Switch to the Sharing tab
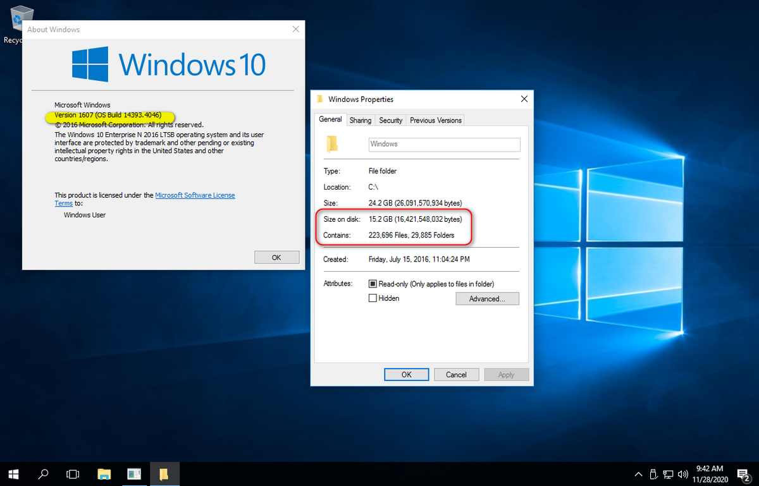This screenshot has height=486, width=759. click(361, 120)
